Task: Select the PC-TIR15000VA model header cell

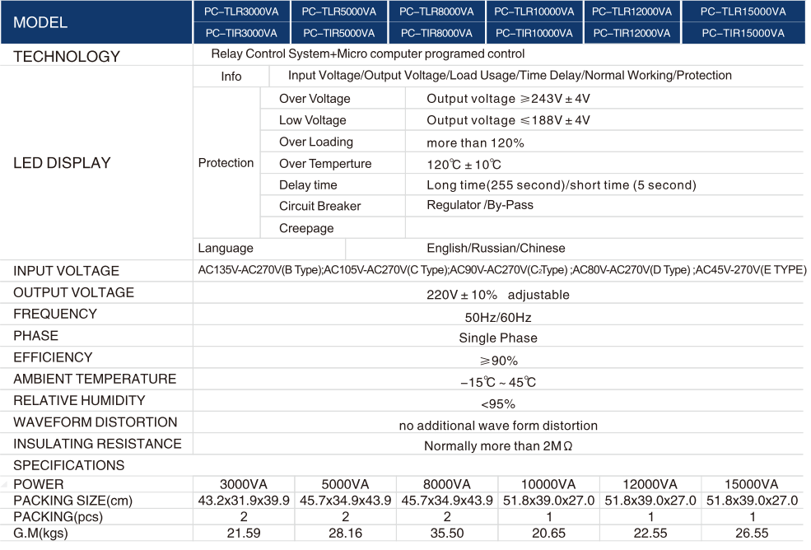Action: point(743,33)
